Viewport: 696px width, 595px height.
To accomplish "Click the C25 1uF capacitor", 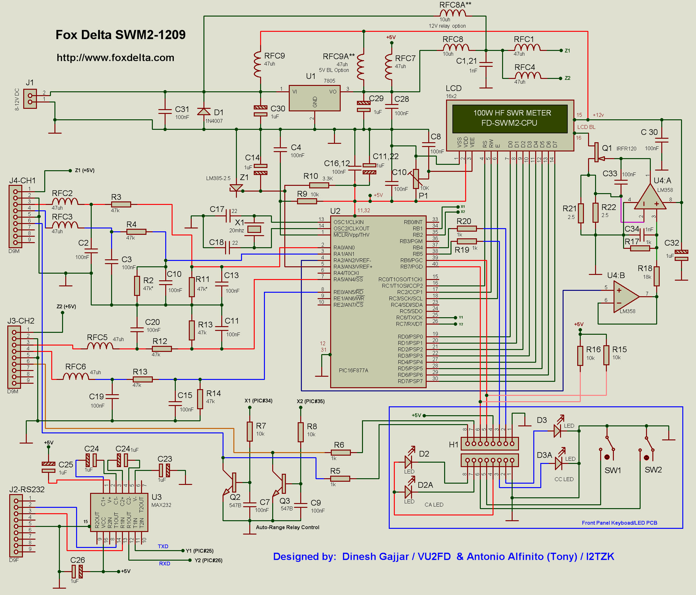I will [x=48, y=467].
